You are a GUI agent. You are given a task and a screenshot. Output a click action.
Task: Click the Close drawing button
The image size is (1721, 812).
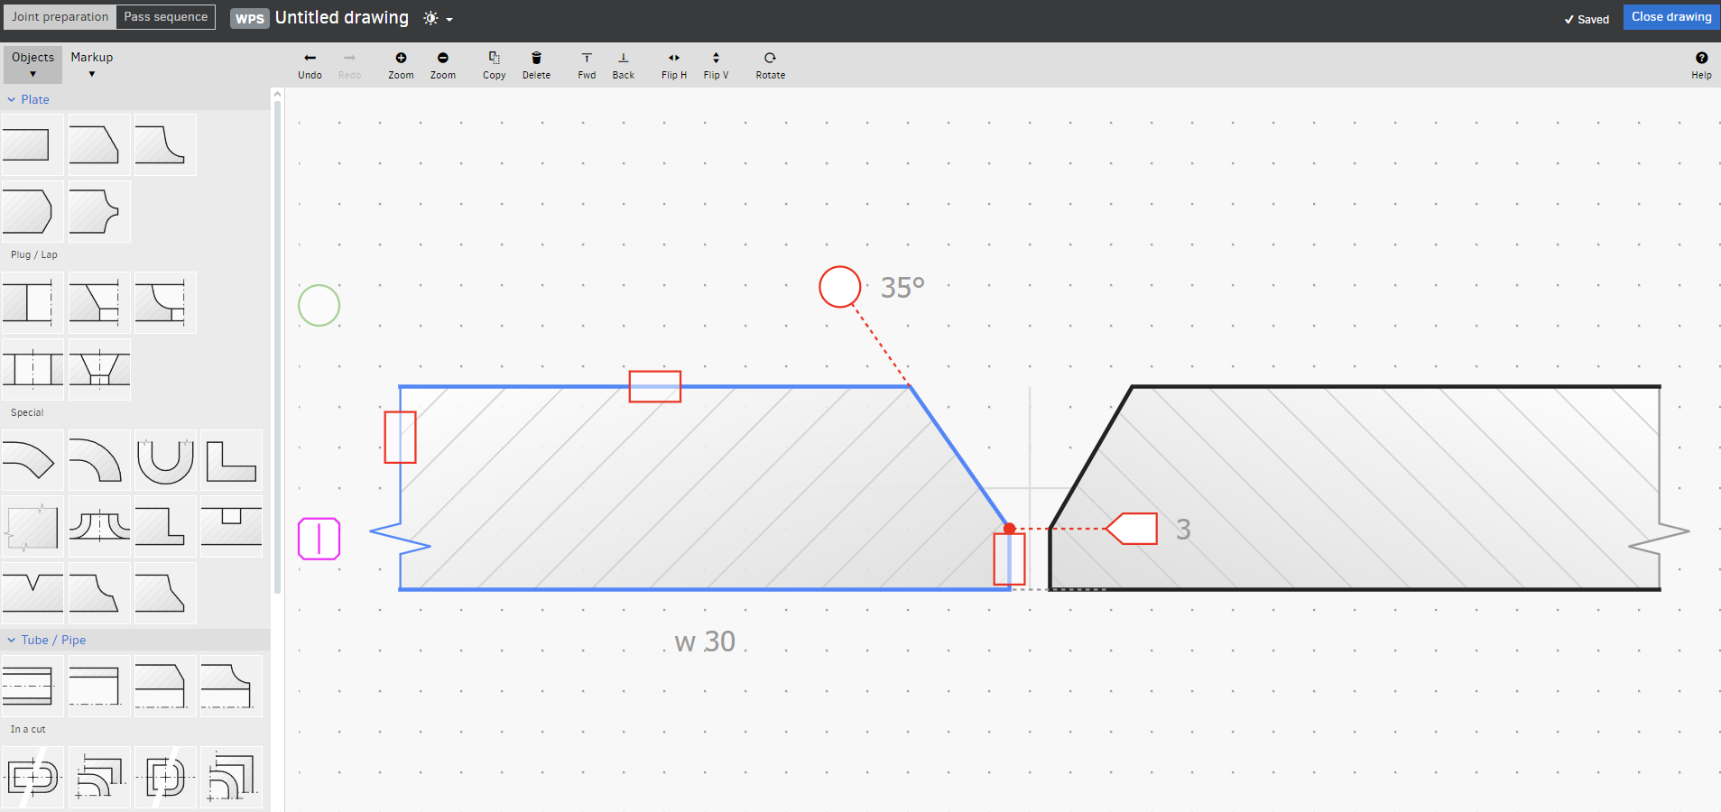tap(1670, 17)
